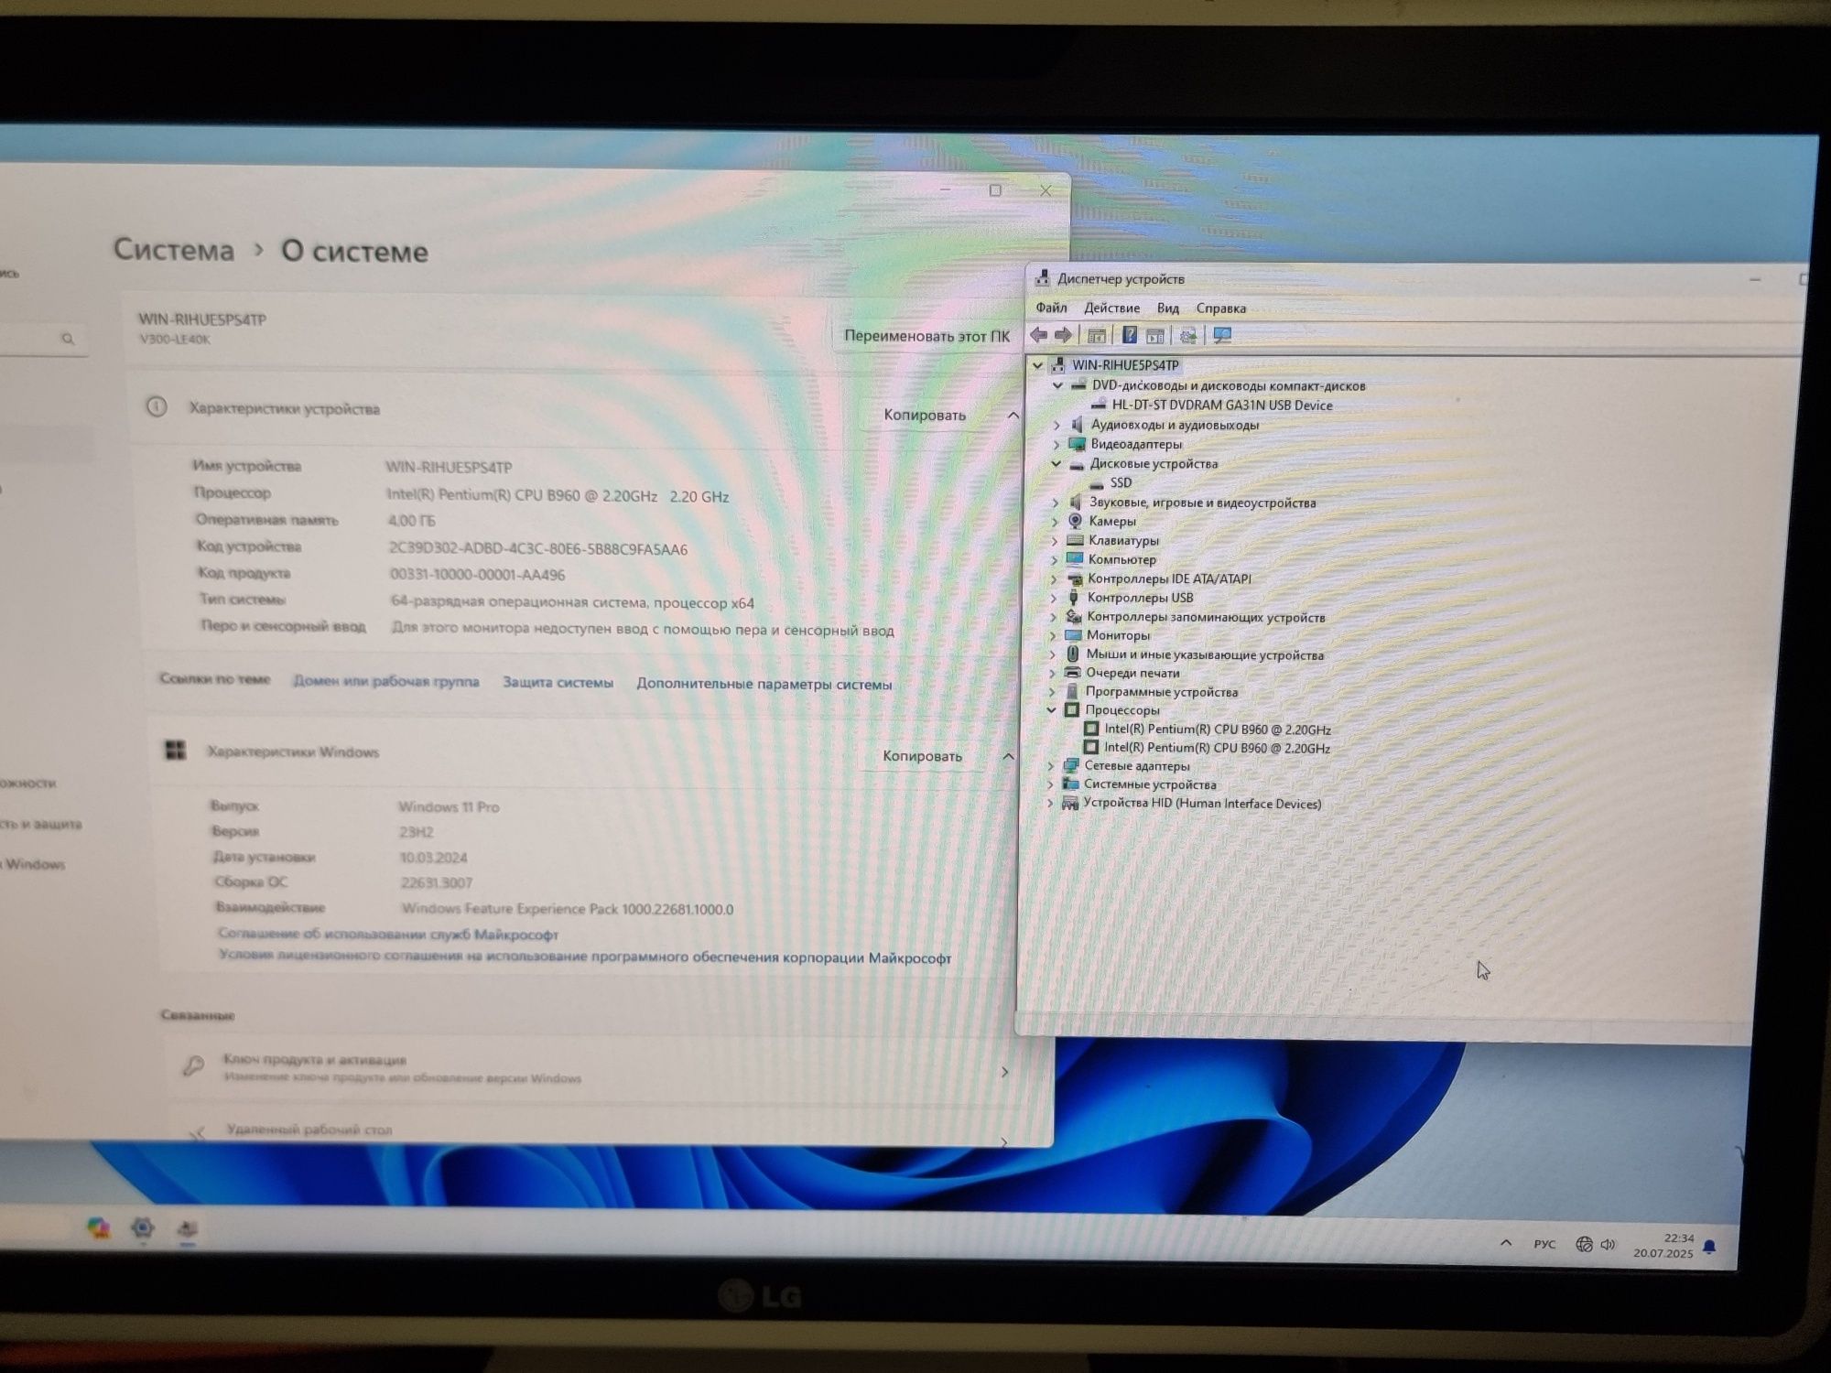Open Справка menu in Device Manager
The width and height of the screenshot is (1831, 1373).
point(1221,308)
